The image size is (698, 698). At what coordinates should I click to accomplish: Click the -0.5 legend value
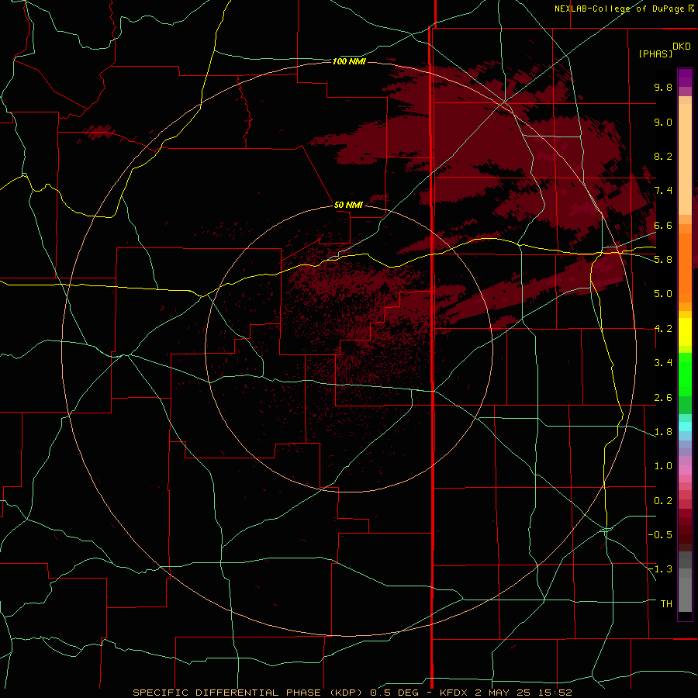point(660,534)
